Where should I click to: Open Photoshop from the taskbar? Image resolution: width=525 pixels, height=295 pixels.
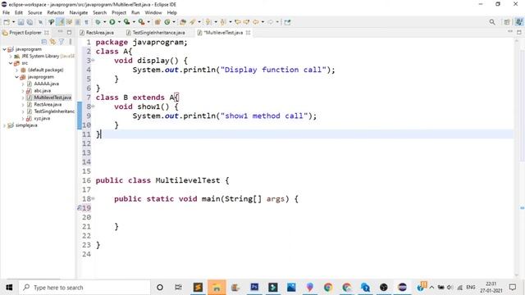(254, 288)
